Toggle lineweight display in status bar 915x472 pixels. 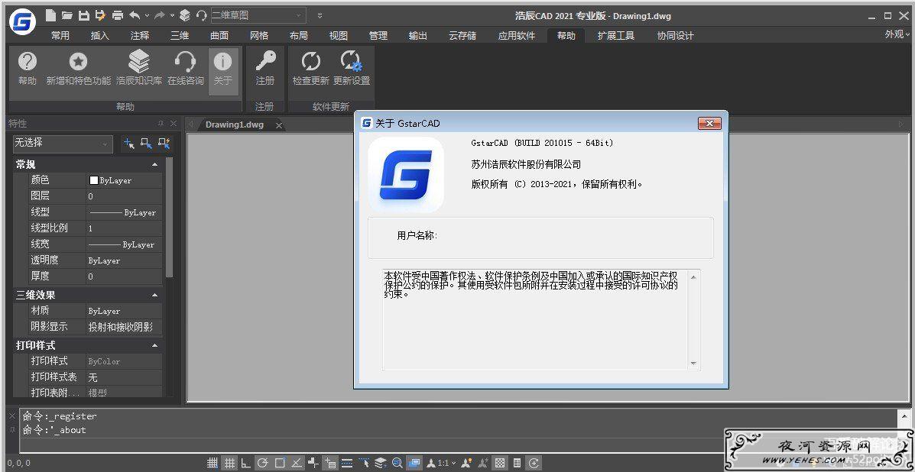tap(346, 464)
